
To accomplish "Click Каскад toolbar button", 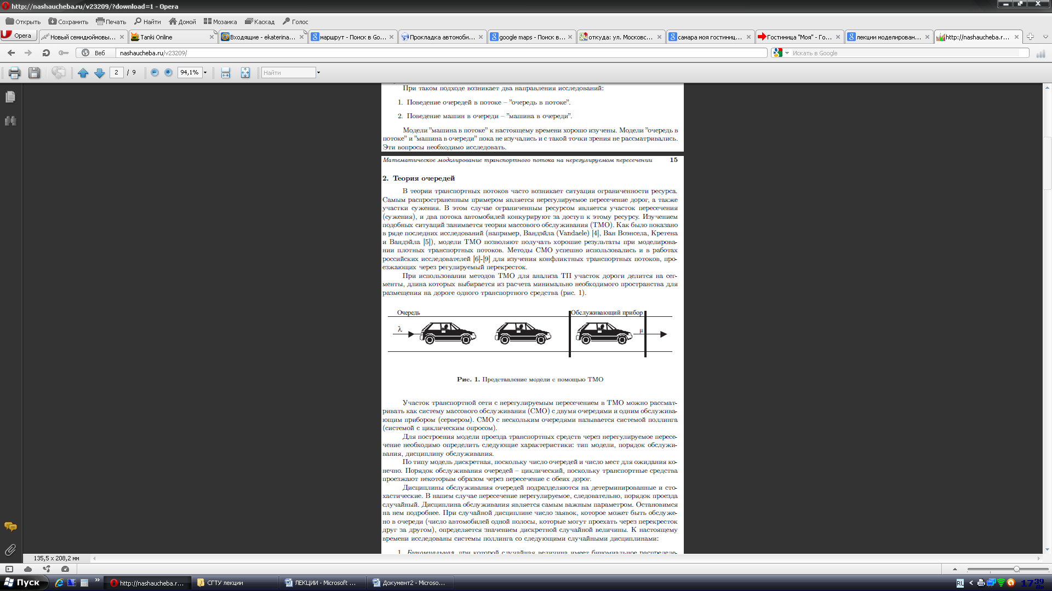I will (259, 21).
